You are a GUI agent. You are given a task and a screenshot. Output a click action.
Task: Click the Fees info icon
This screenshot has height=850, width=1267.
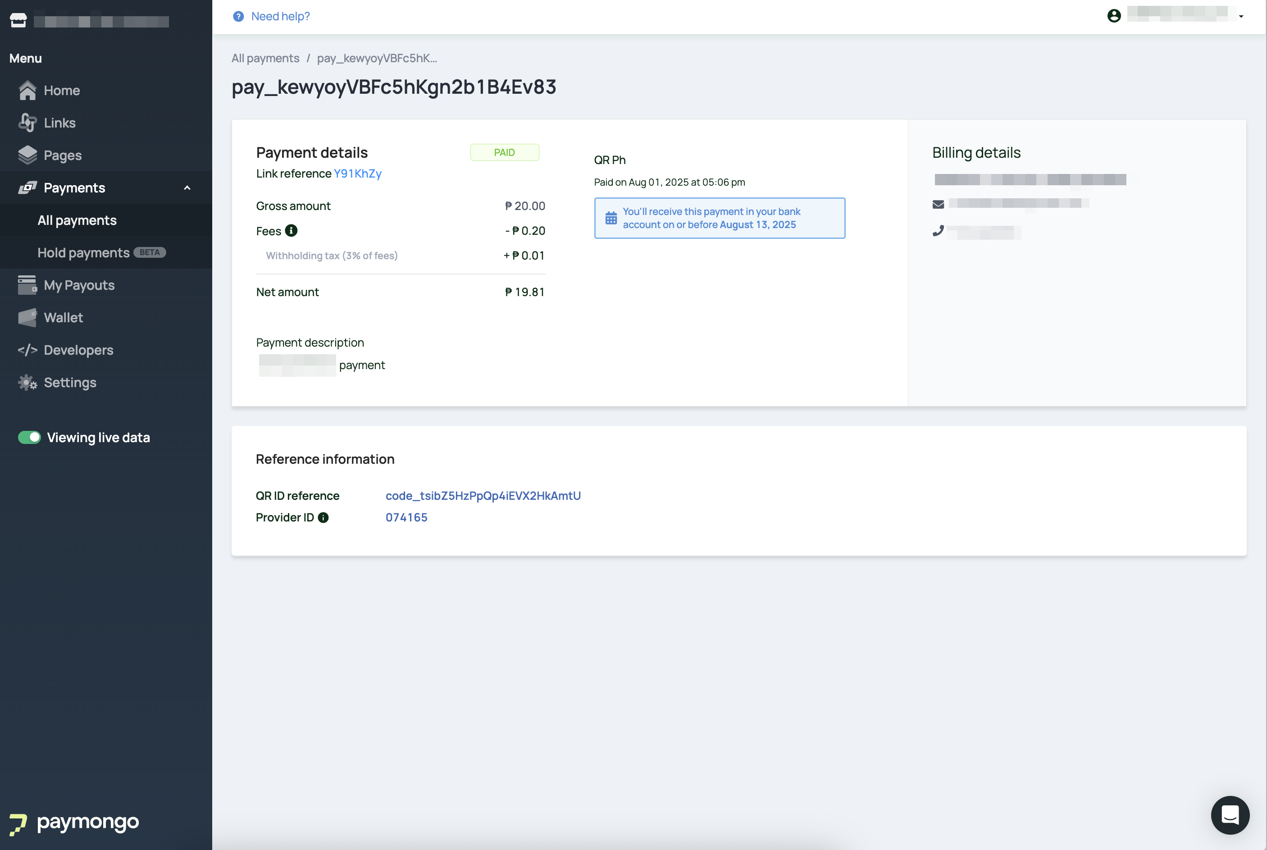(291, 230)
